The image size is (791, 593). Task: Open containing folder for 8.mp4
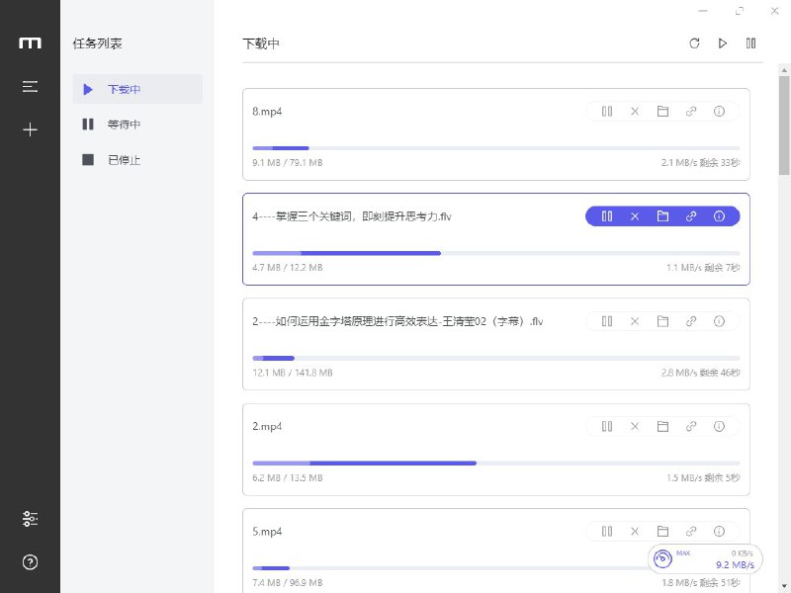point(663,112)
